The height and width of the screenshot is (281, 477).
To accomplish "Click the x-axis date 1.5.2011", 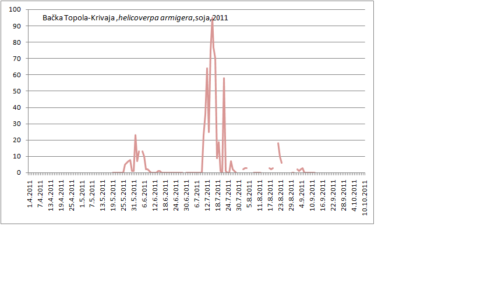I will pyautogui.click(x=82, y=197).
